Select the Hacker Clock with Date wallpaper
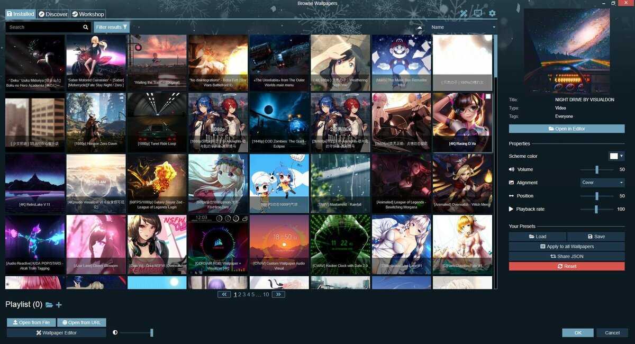The height and width of the screenshot is (344, 635). [x=340, y=245]
